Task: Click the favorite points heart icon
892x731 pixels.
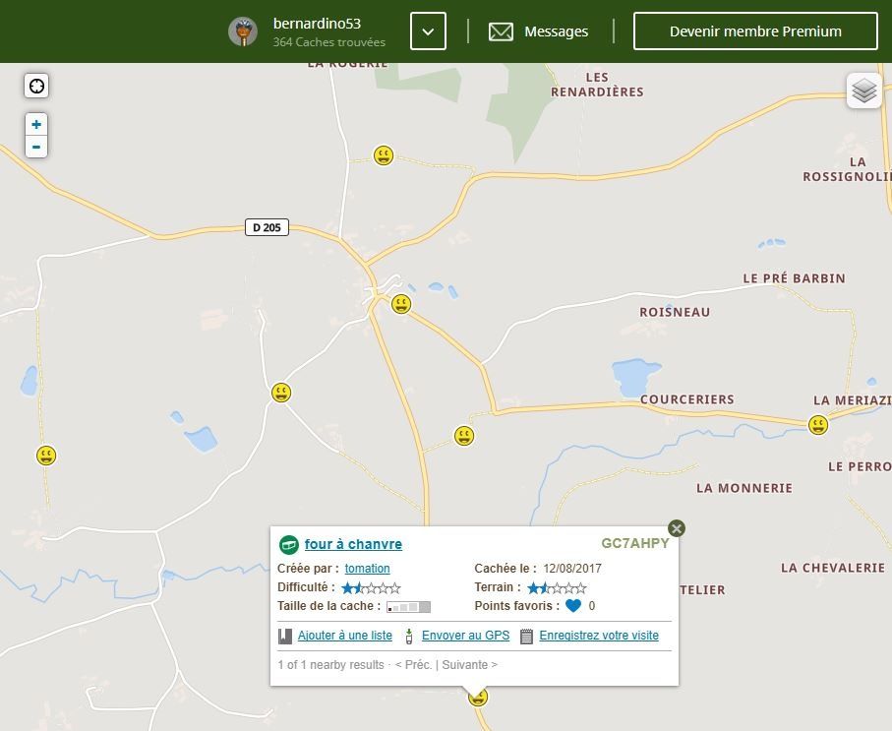Action: pyautogui.click(x=573, y=606)
